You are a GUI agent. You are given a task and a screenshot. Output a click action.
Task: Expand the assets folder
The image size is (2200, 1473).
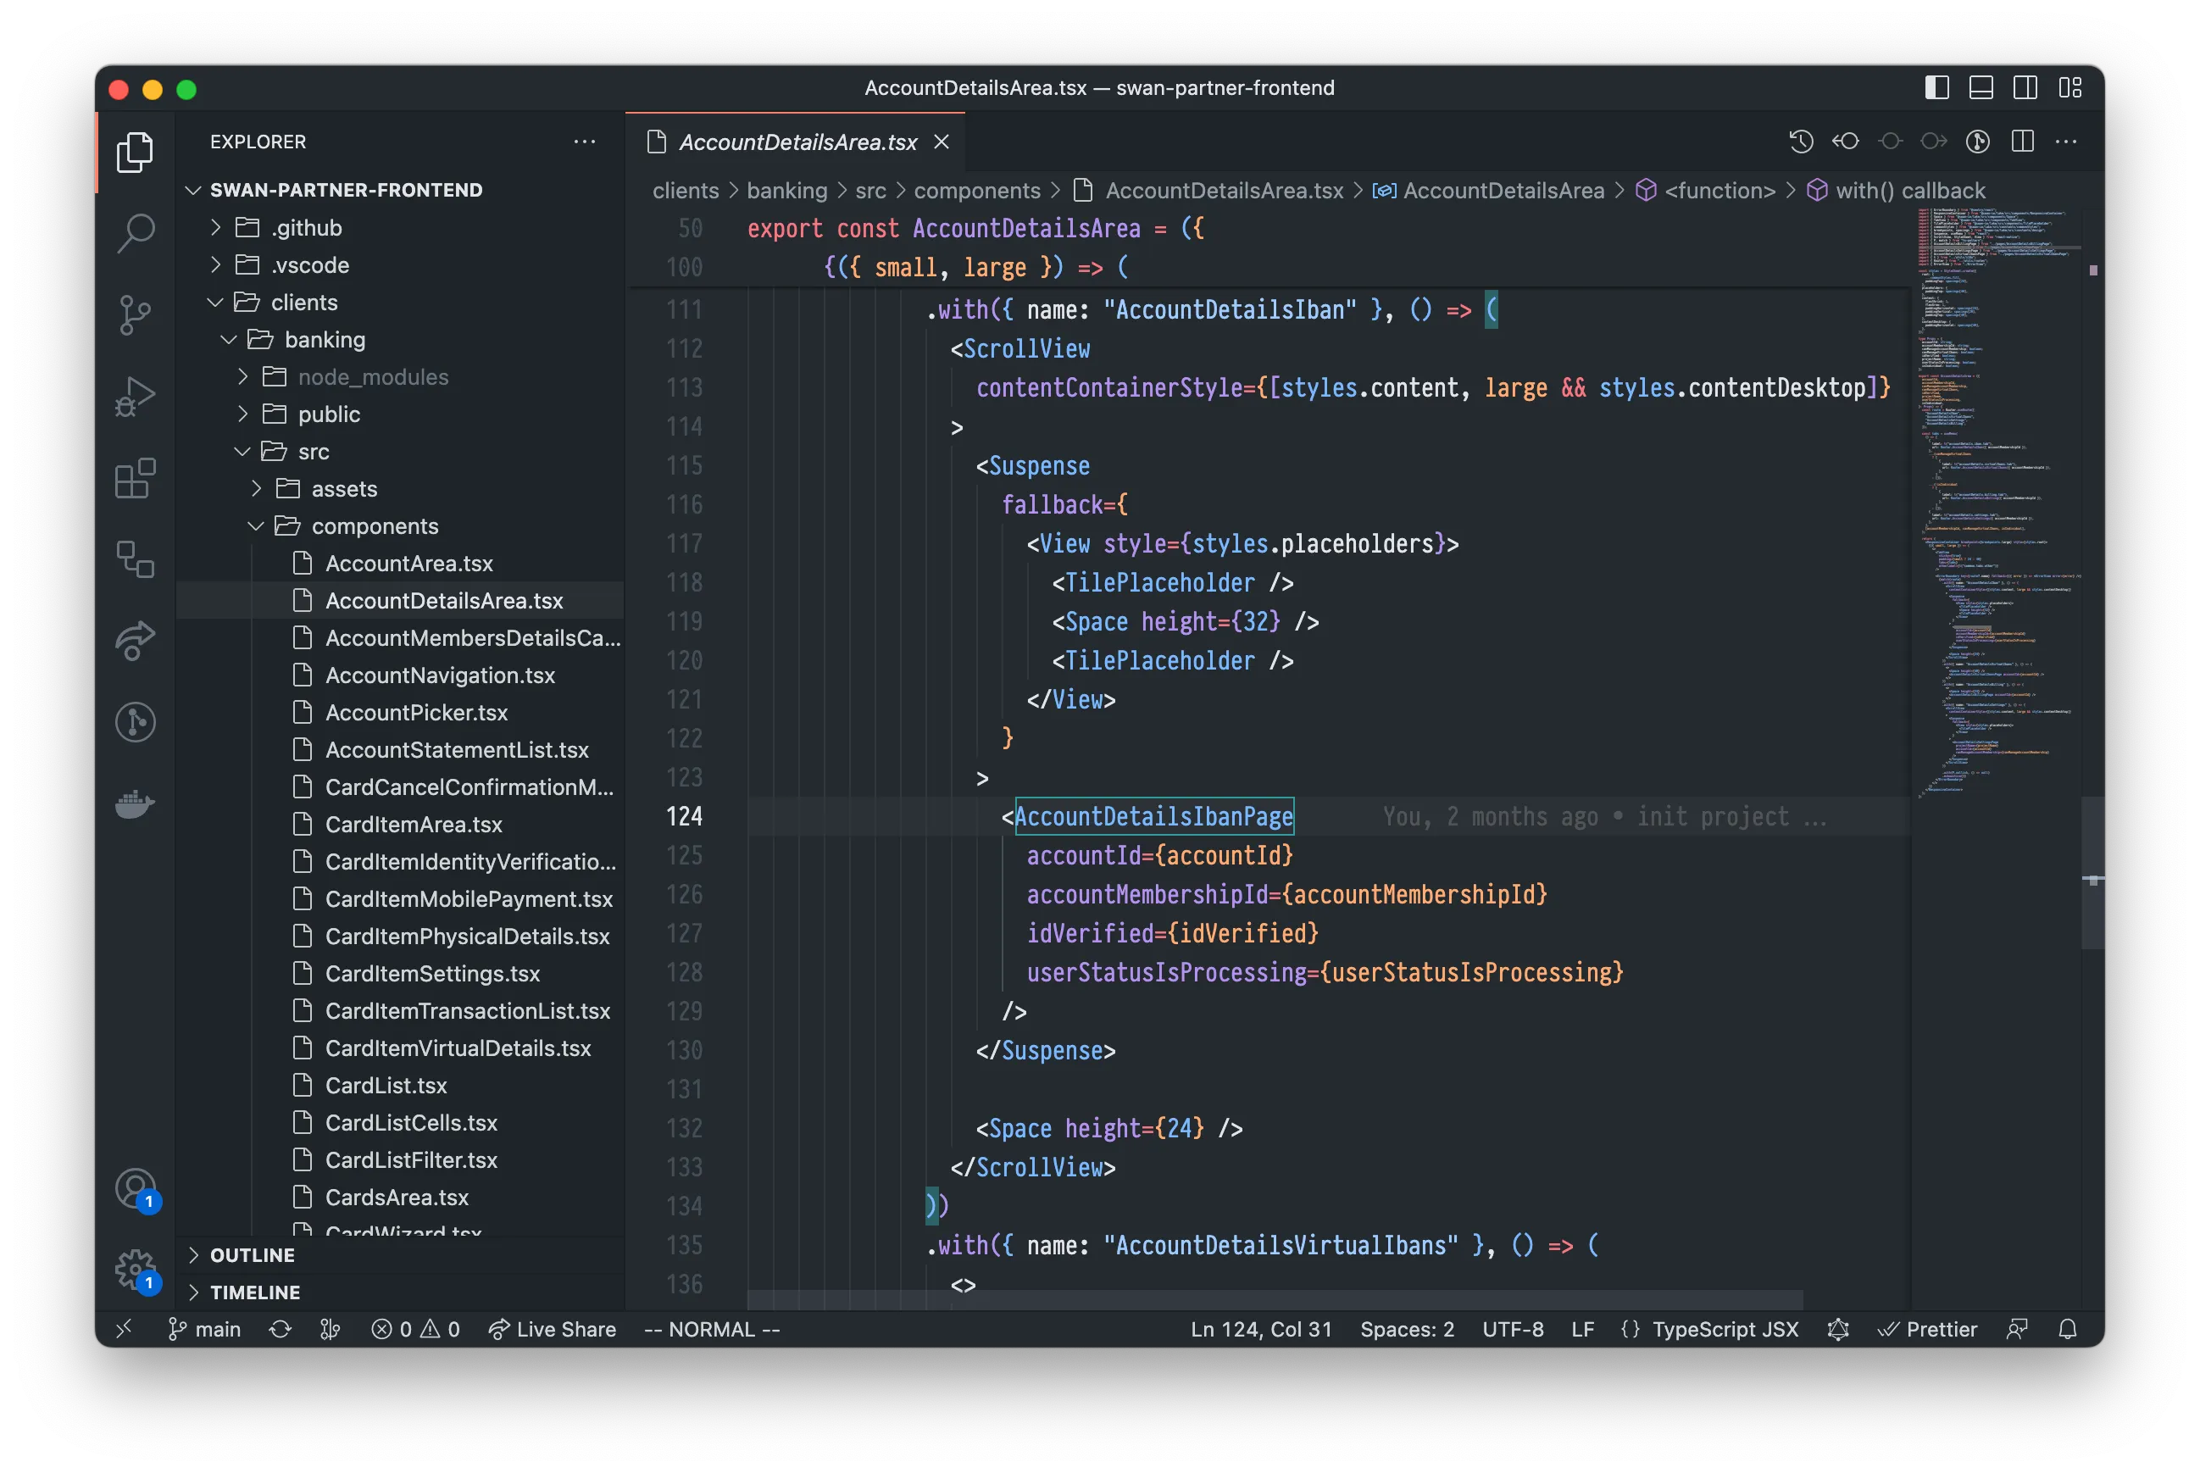pyautogui.click(x=344, y=489)
